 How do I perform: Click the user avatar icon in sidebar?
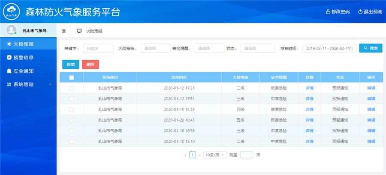tap(12, 31)
